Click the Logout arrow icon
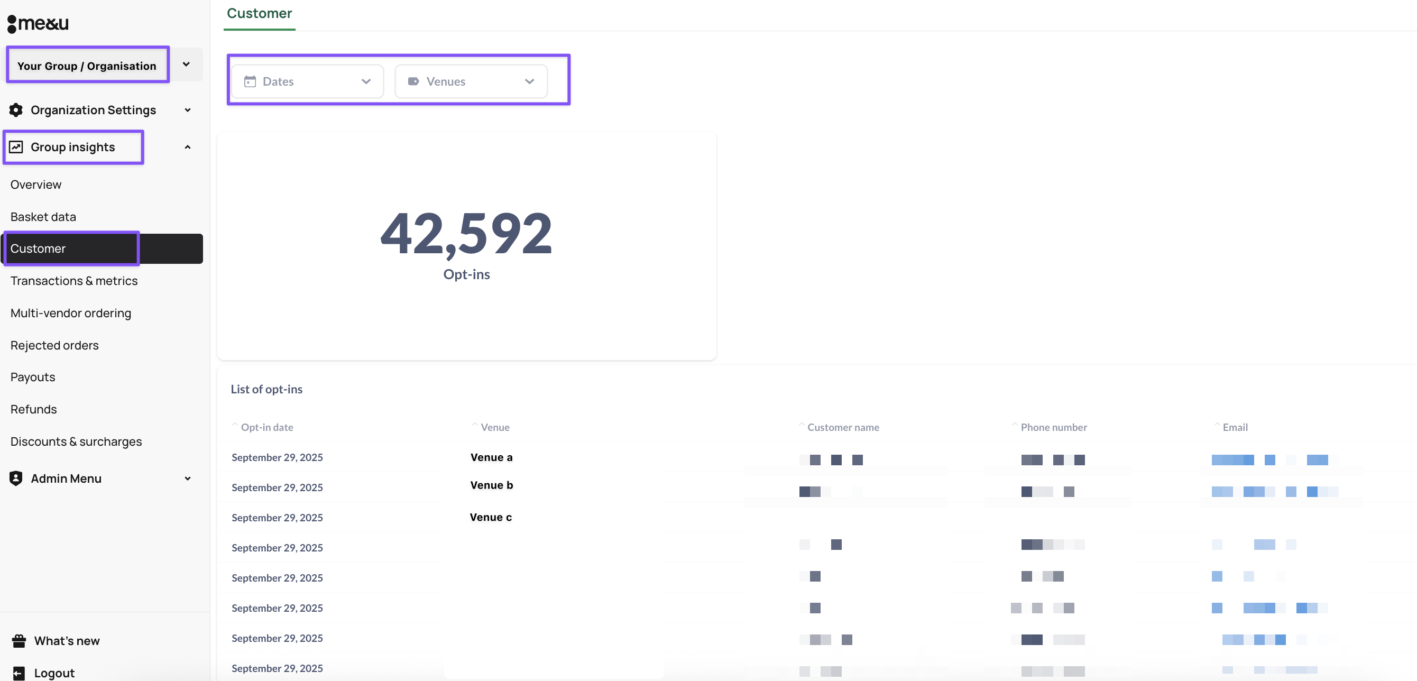 coord(19,673)
